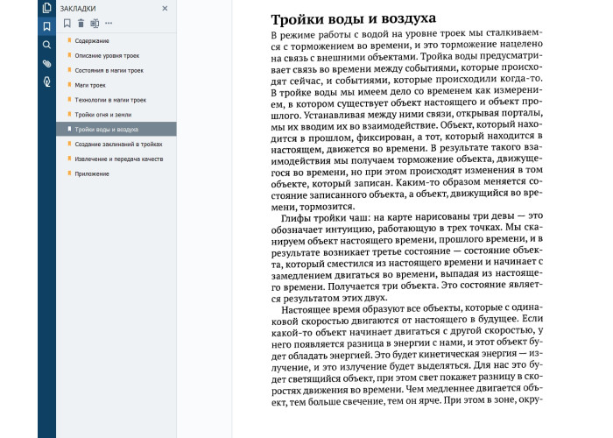Select highlighted Тройки воды и воздуха bookmark
Image resolution: width=613 pixels, height=438 pixels.
coord(107,129)
